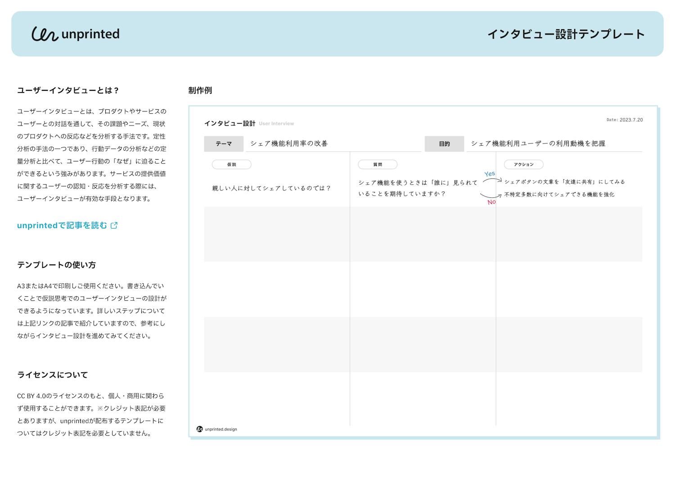Click the external link icon beside article link
Viewport: 675px width, 477px height.
pyautogui.click(x=114, y=226)
